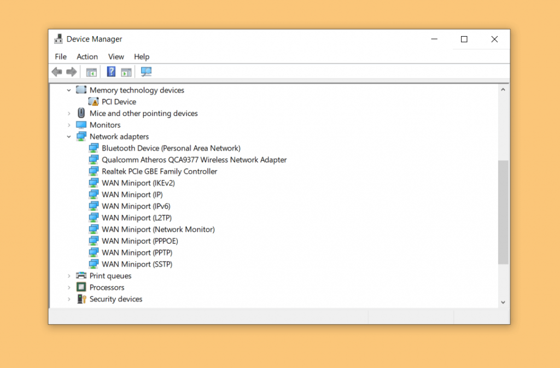Viewport: 560px width, 368px height.
Task: Select the Processors label
Action: coord(107,287)
